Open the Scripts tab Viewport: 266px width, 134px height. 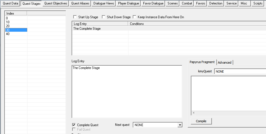258,3
